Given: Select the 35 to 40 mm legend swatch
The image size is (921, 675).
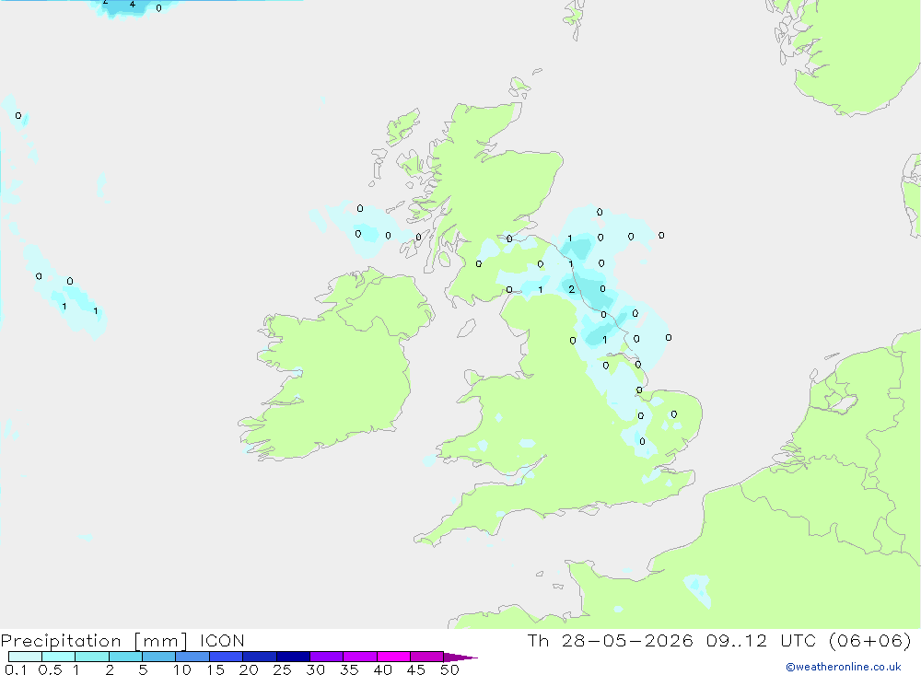Looking at the screenshot, I should [360, 657].
